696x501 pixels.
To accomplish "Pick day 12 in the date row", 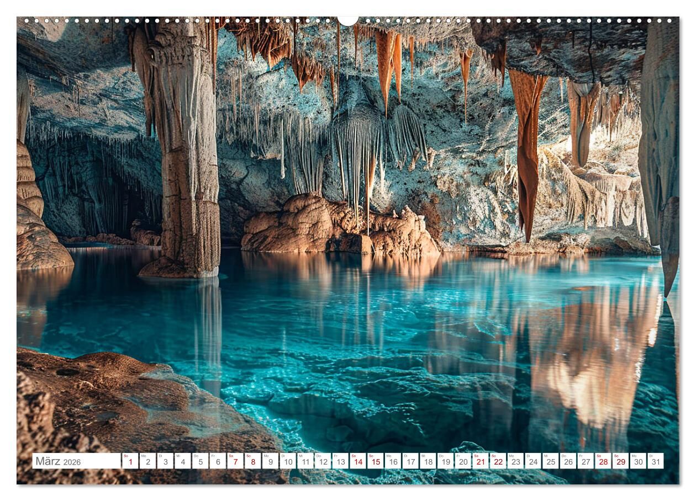I will point(323,461).
